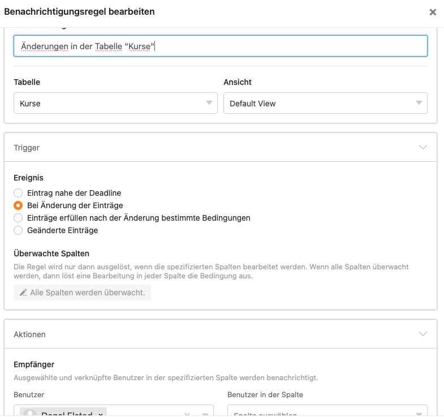Select the Geänderte Einträge radio option
444x417 pixels.
click(x=18, y=230)
